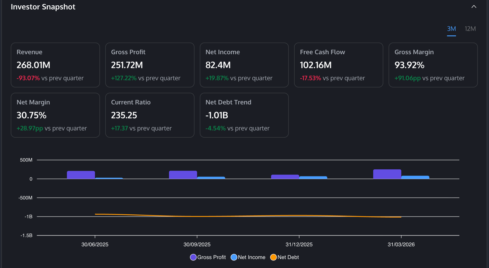Screen dimensions: 489x268
Task: Click the Net Income legend color swatch
Action: (234, 257)
